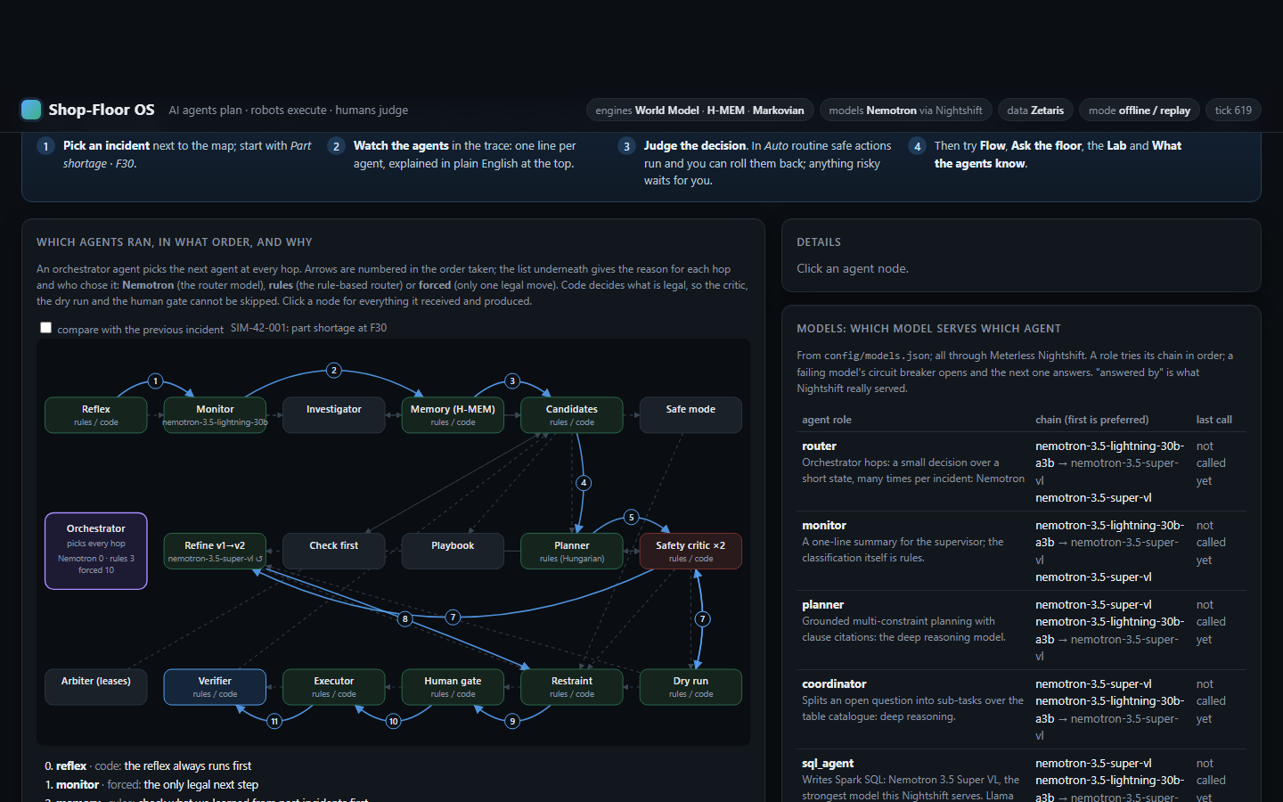Click the router agent role name
The width and height of the screenshot is (1283, 802).
[x=819, y=446]
